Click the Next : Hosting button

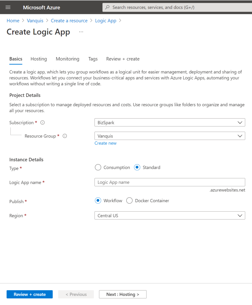123,294
